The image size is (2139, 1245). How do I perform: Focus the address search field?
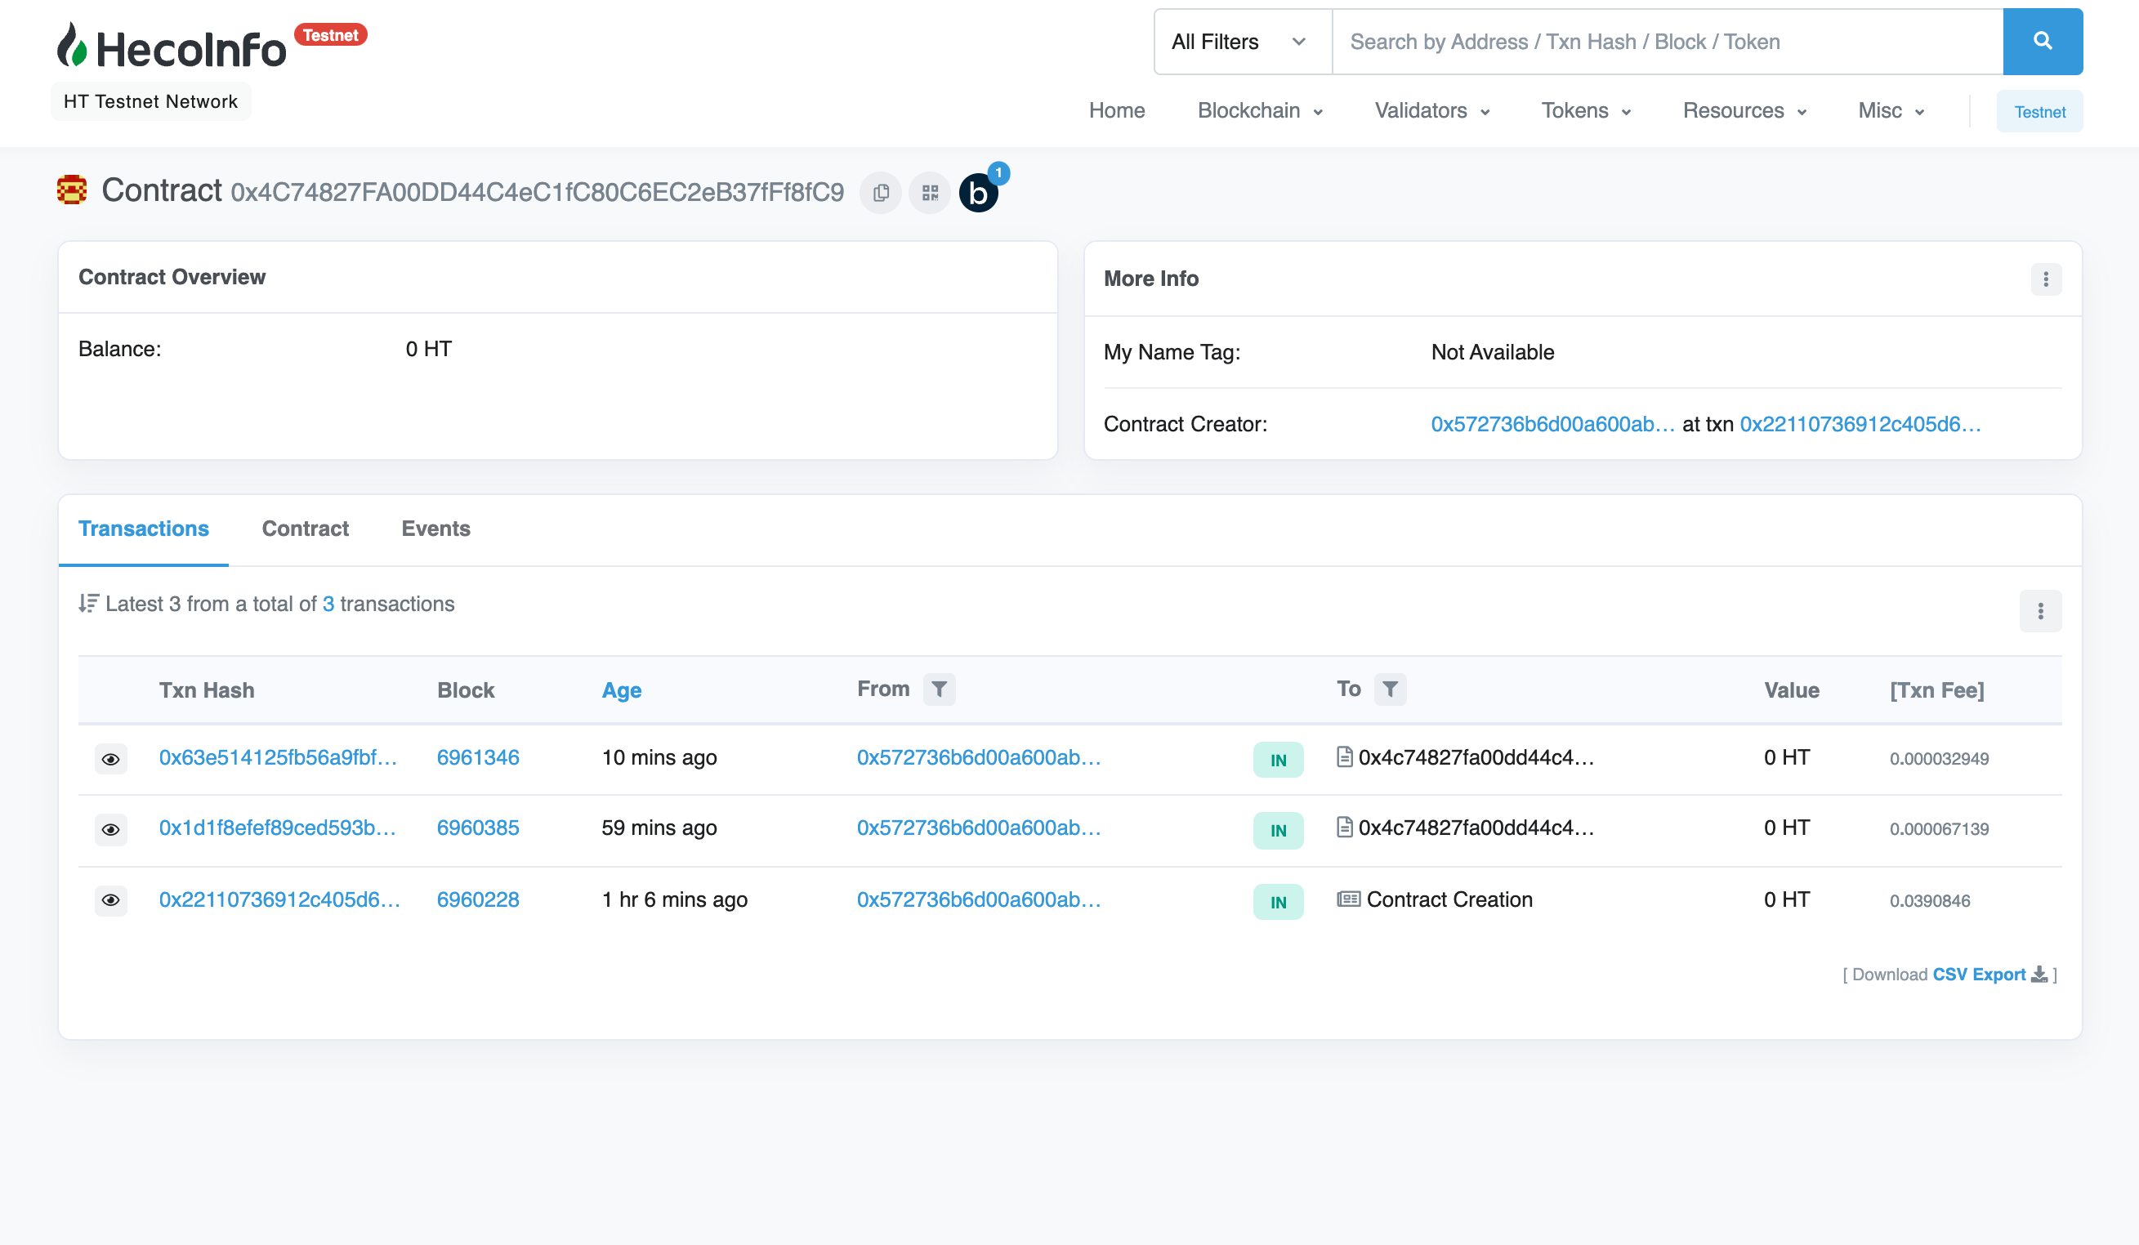pyautogui.click(x=1666, y=42)
